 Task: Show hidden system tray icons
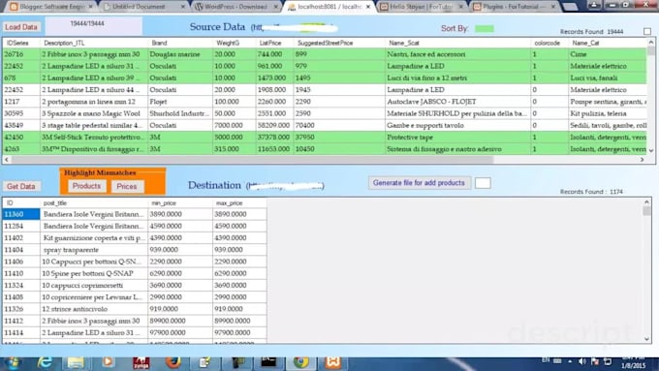[x=570, y=361]
